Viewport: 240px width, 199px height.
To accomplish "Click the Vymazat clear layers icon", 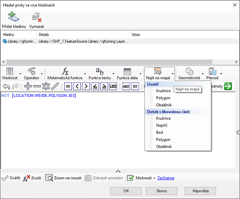I will tap(36, 17).
